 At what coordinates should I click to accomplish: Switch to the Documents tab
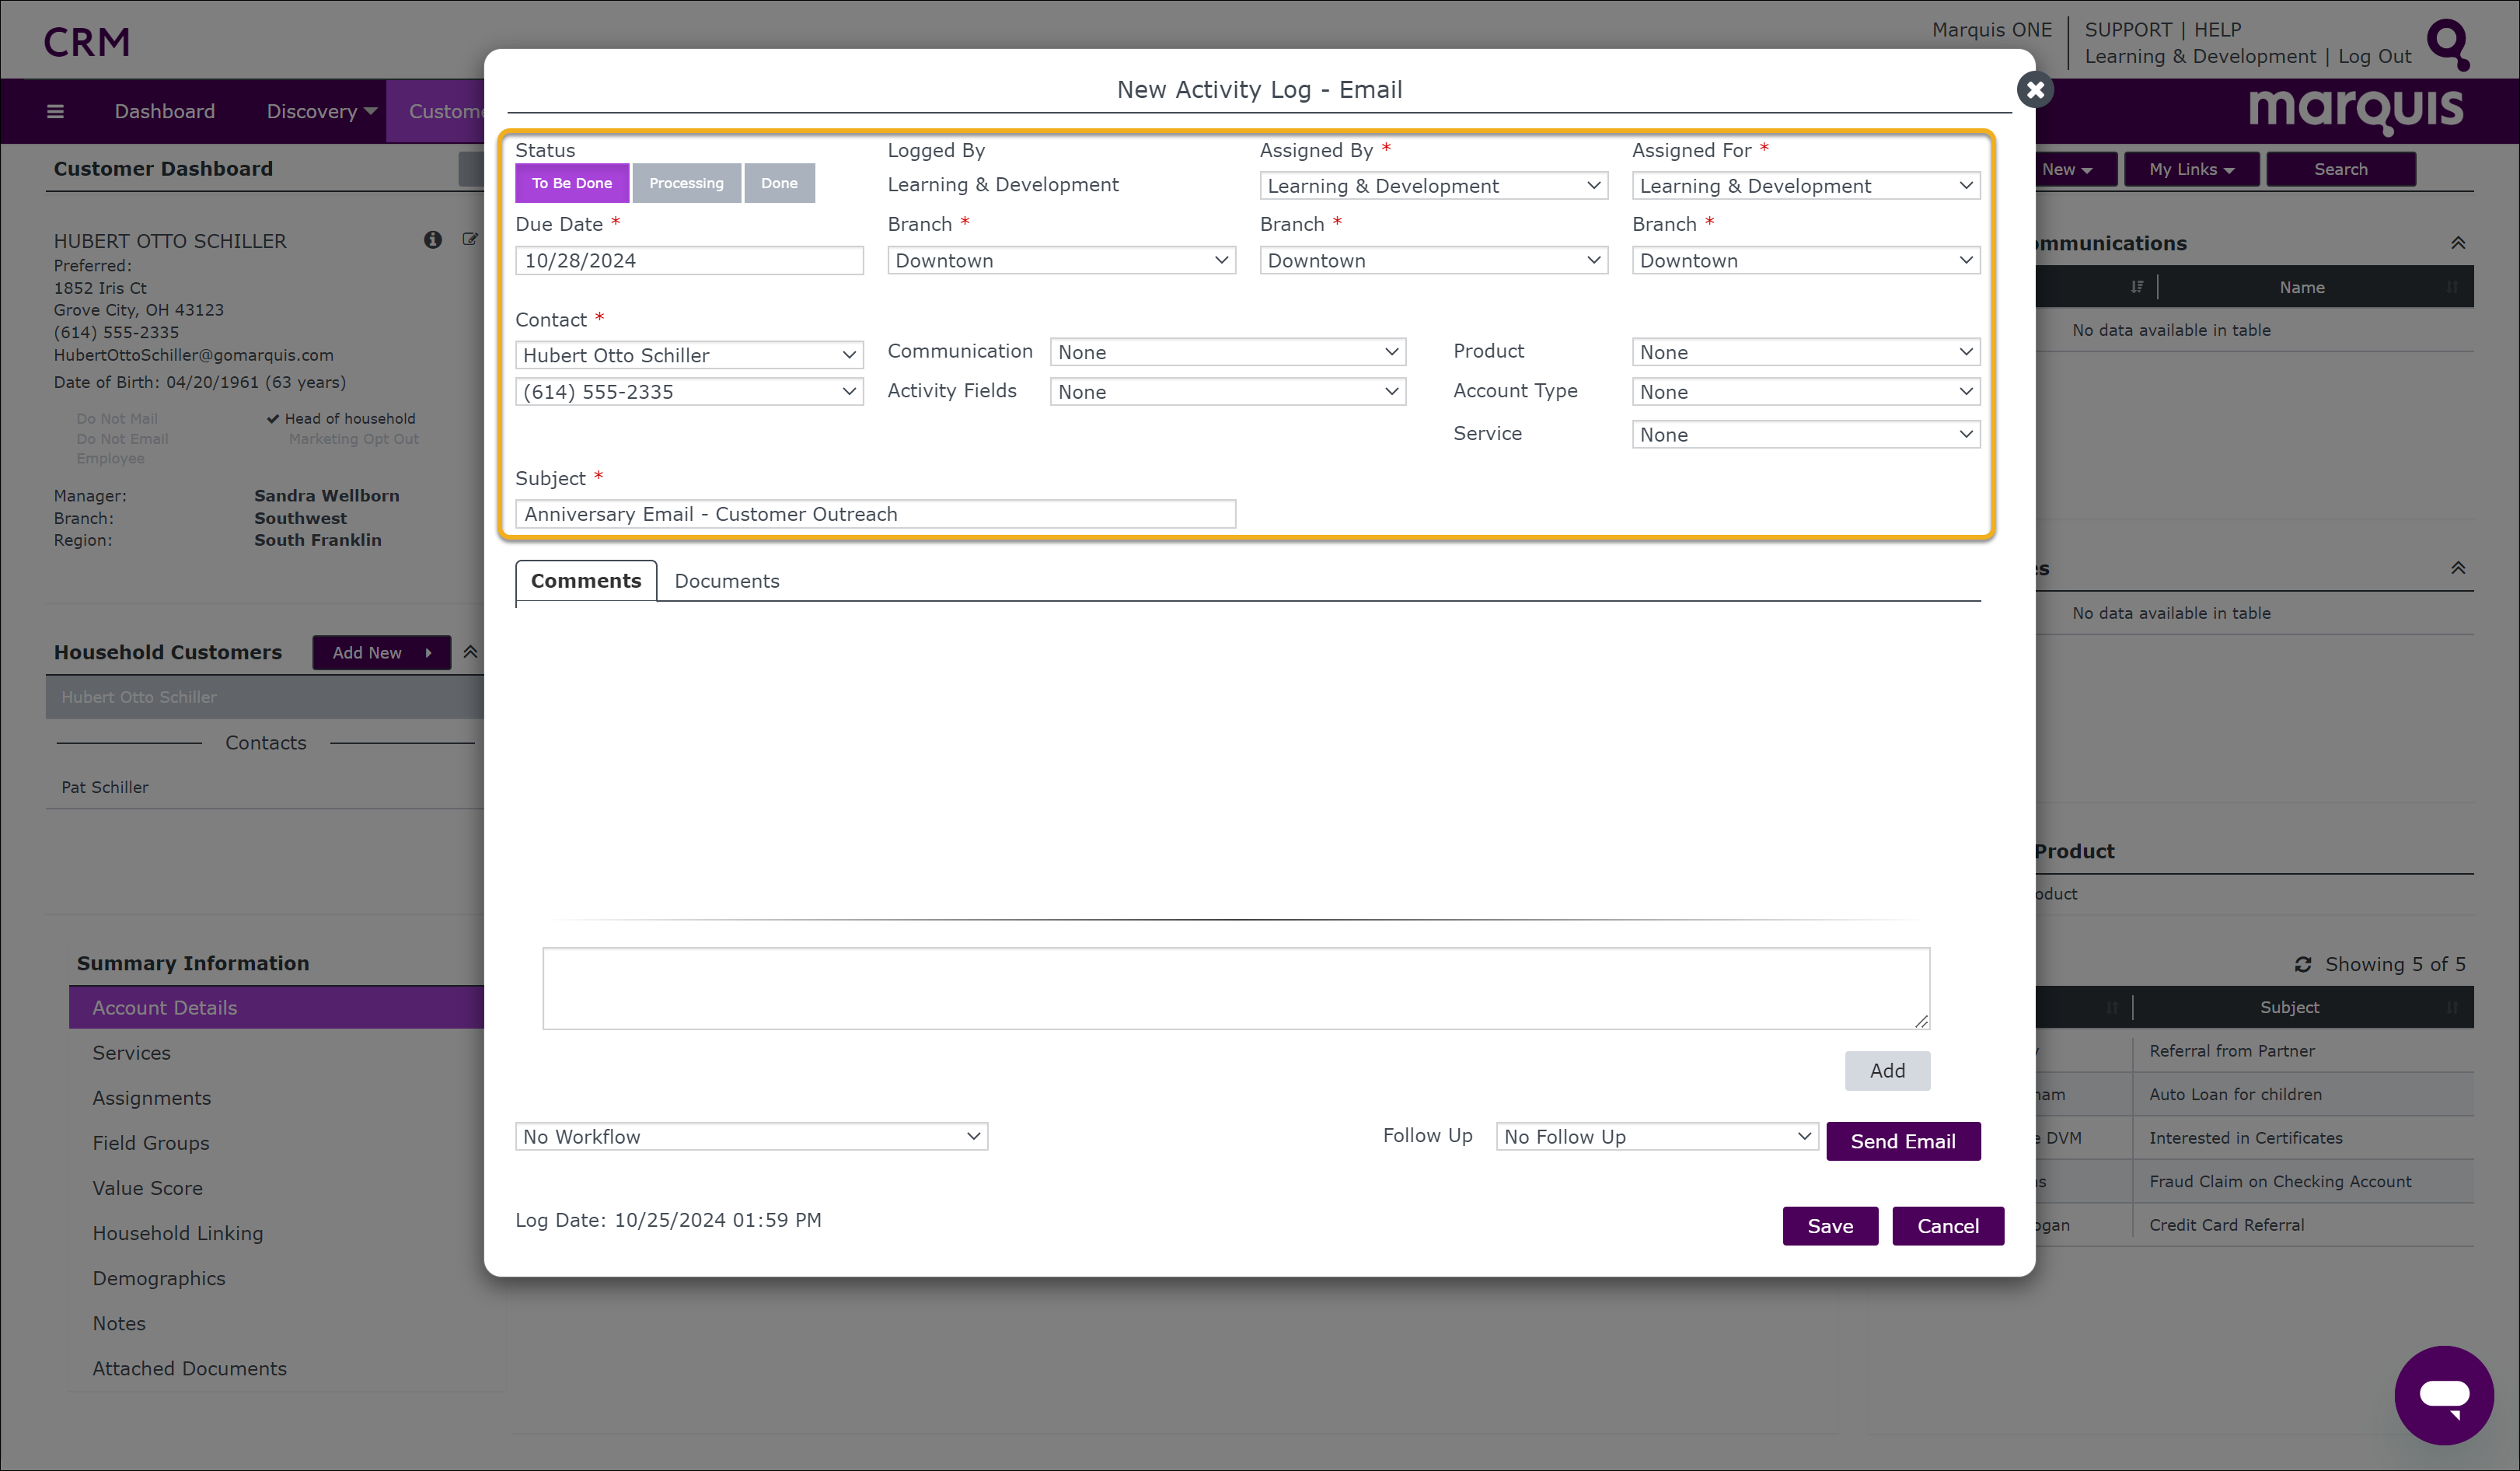[x=726, y=581]
